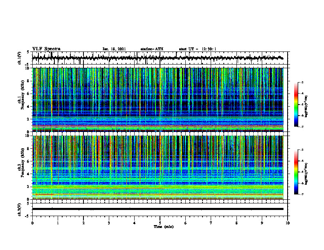Click the "-7" label on ch.1 color bar
Screen dimensions: 324x250
[301, 127]
